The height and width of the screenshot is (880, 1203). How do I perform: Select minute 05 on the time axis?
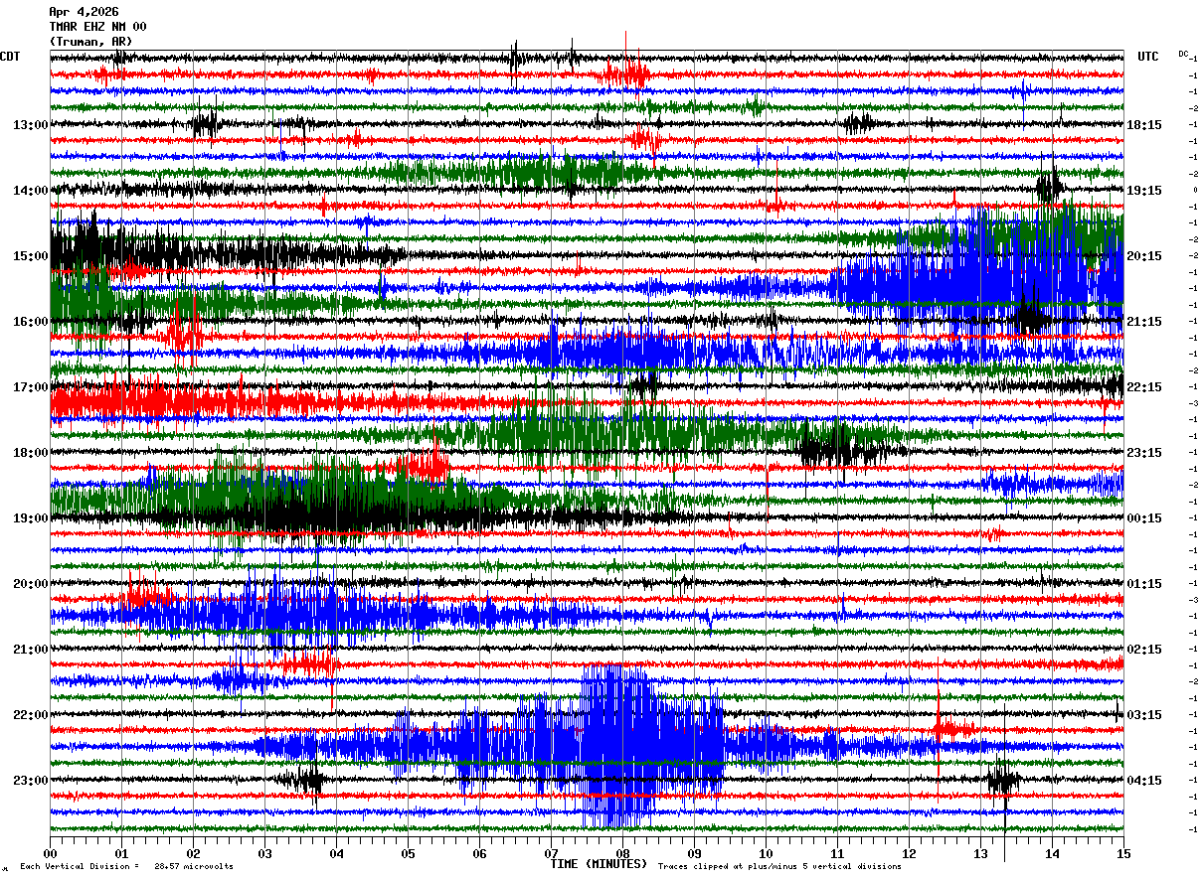pyautogui.click(x=408, y=853)
